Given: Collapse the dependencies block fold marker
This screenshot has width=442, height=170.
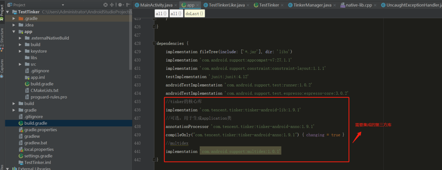Looking at the screenshot, I should 154,43.
